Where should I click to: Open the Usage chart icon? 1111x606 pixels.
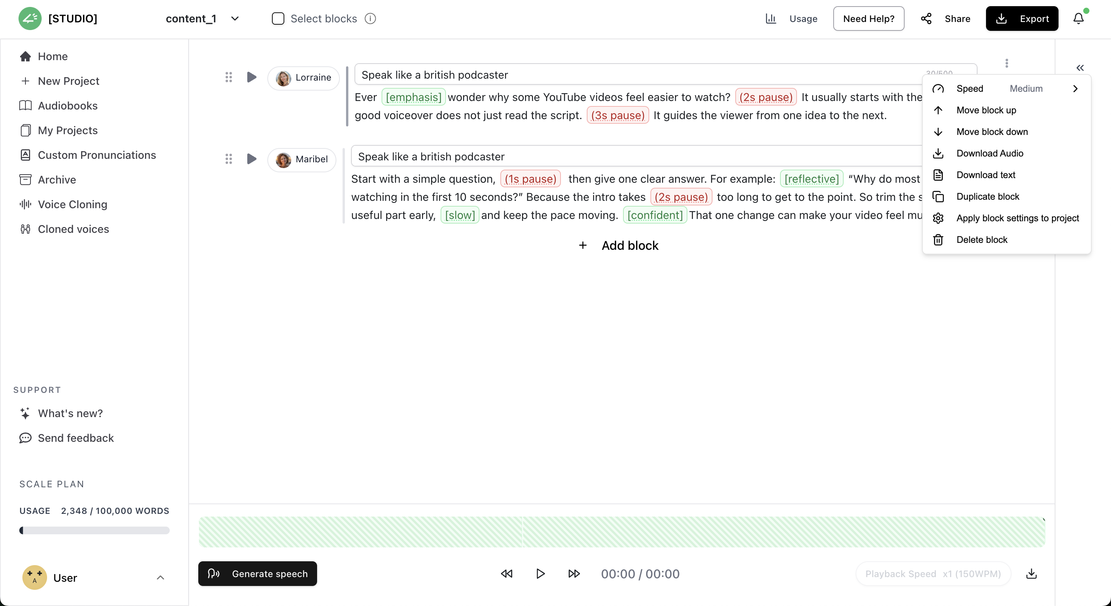pyautogui.click(x=771, y=19)
